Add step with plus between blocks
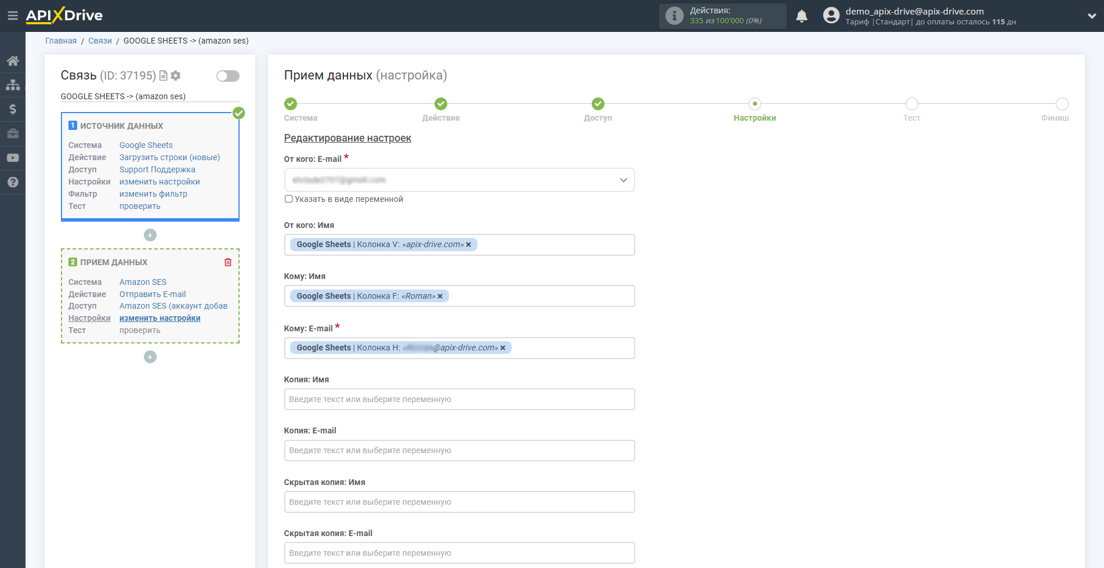The image size is (1104, 568). 150,235
